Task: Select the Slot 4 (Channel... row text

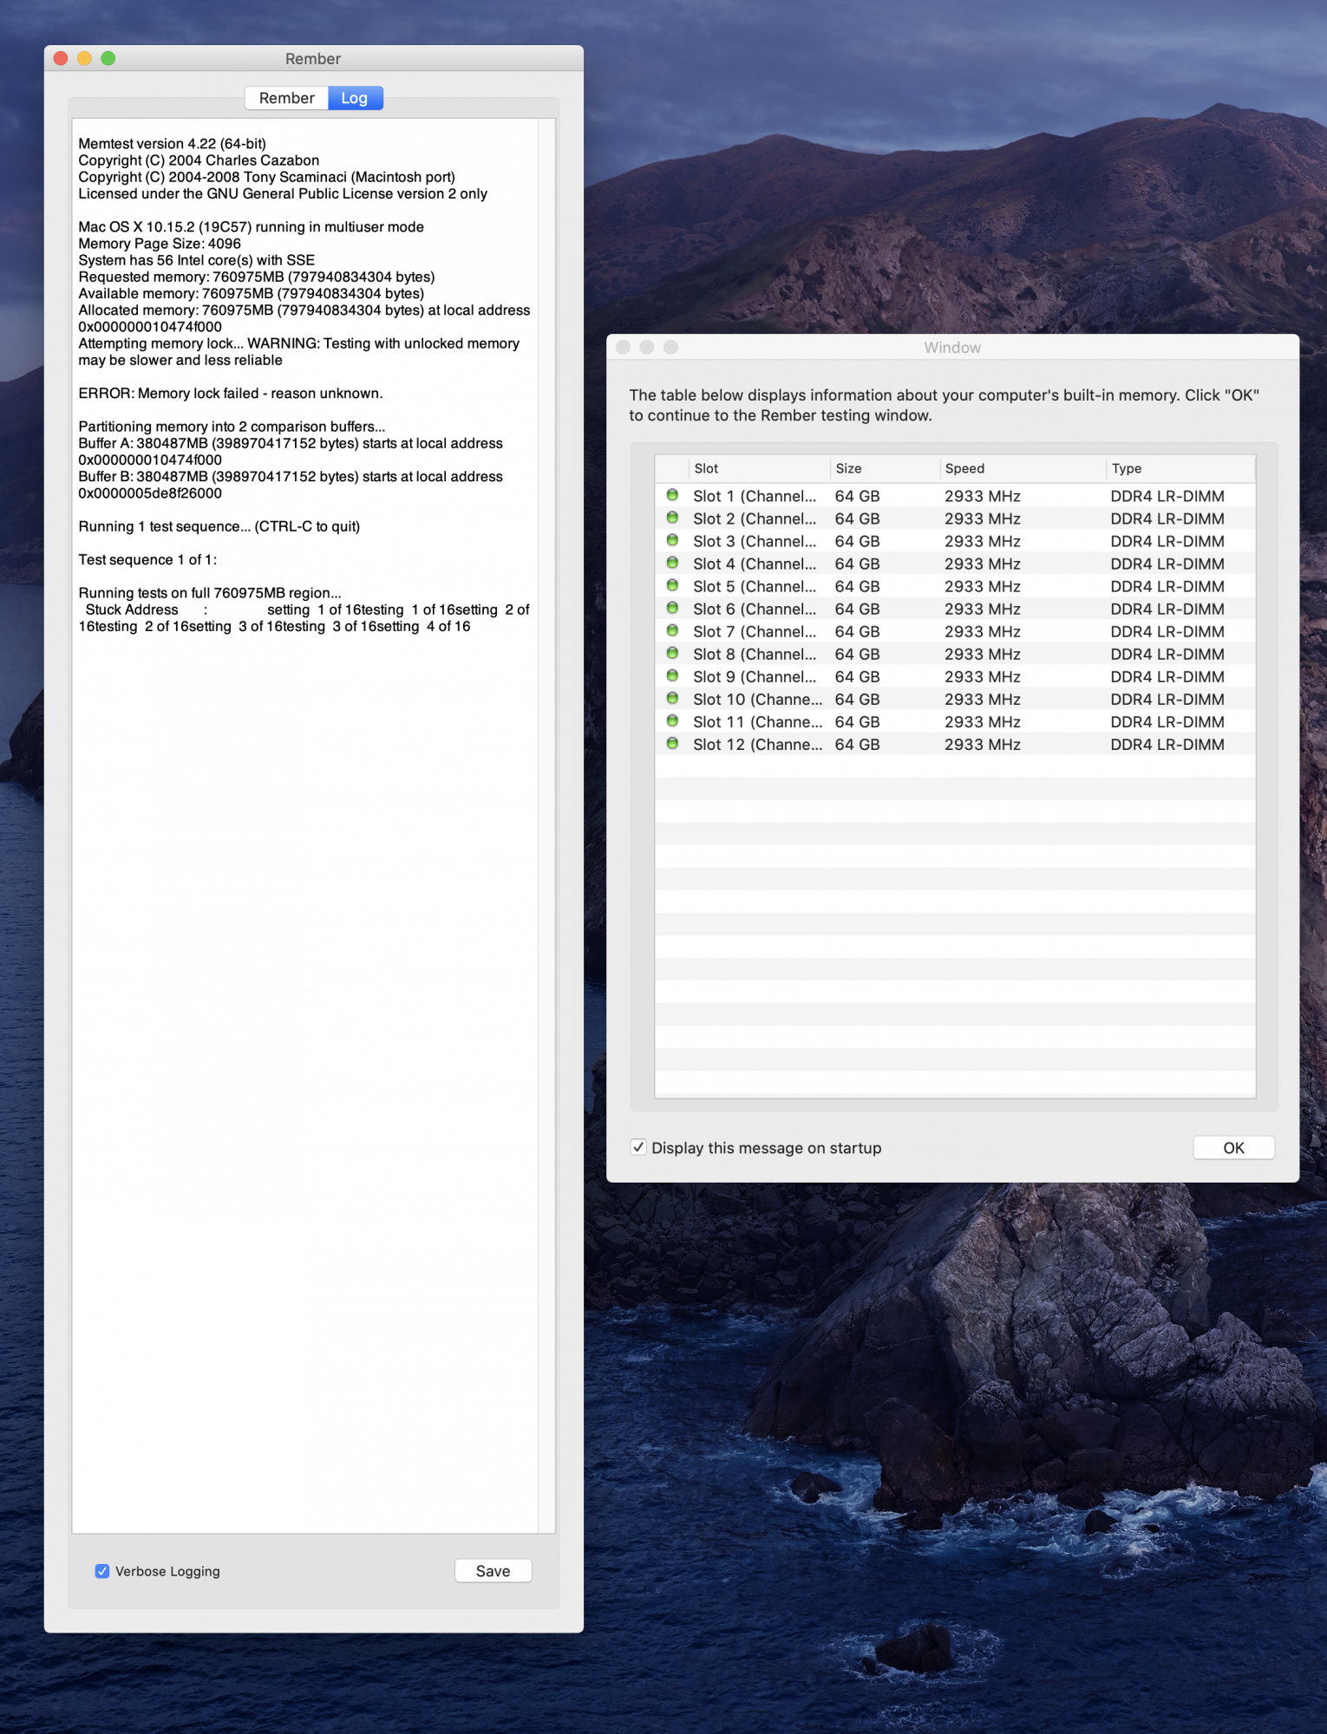Action: 755,564
